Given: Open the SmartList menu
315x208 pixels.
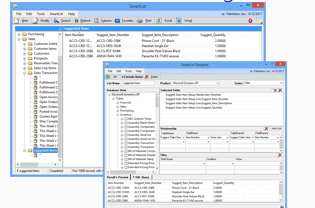Looking at the screenshot, I should pyautogui.click(x=57, y=14).
